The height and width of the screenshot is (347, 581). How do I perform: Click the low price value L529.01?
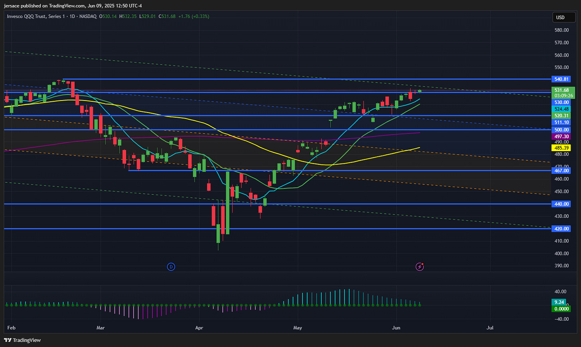pyautogui.click(x=147, y=16)
